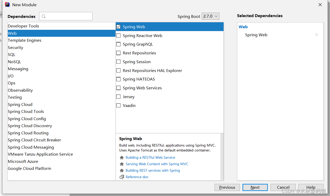Click the Web group header in Selected Dependencies

click(243, 27)
